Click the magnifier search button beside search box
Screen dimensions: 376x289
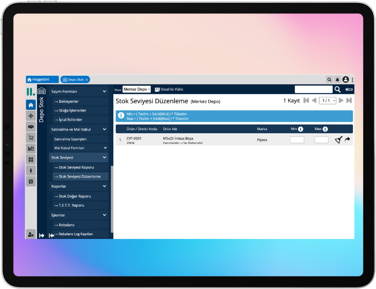(338, 89)
